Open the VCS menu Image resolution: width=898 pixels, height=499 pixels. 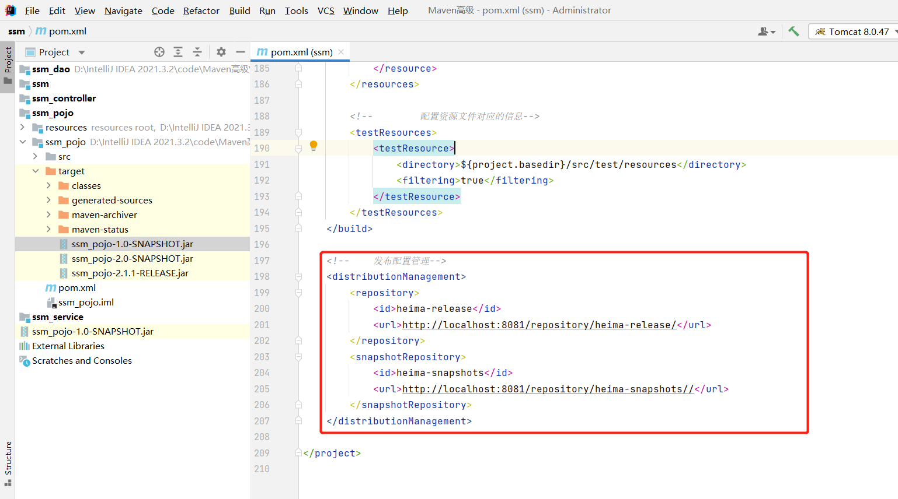pyautogui.click(x=326, y=10)
